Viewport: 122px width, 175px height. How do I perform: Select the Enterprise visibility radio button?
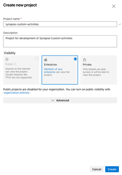(75, 59)
